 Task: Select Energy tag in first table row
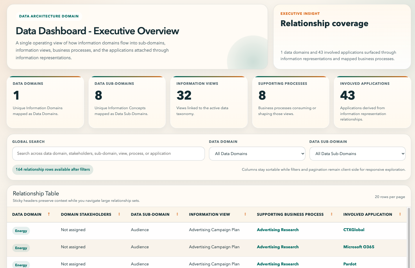coord(21,231)
